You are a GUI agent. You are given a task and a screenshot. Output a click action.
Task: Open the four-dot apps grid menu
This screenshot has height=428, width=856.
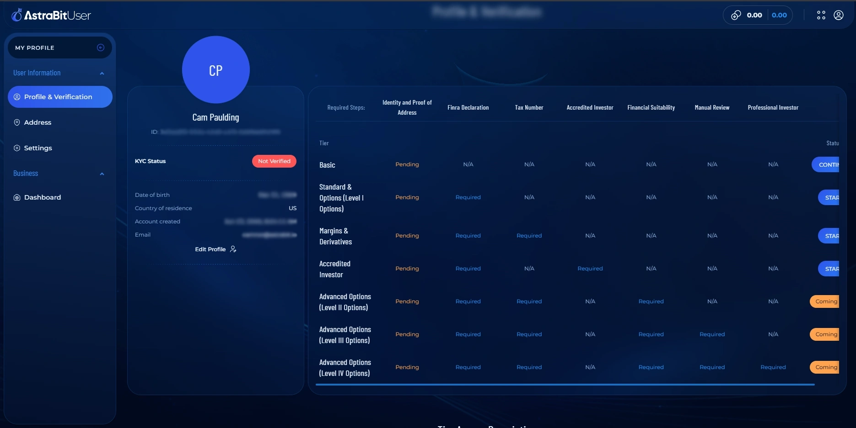(821, 15)
